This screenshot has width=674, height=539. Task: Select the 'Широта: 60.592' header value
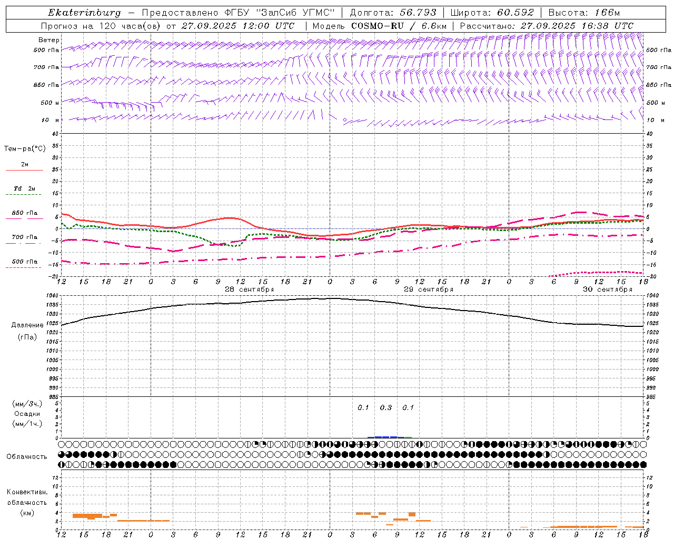(x=492, y=13)
